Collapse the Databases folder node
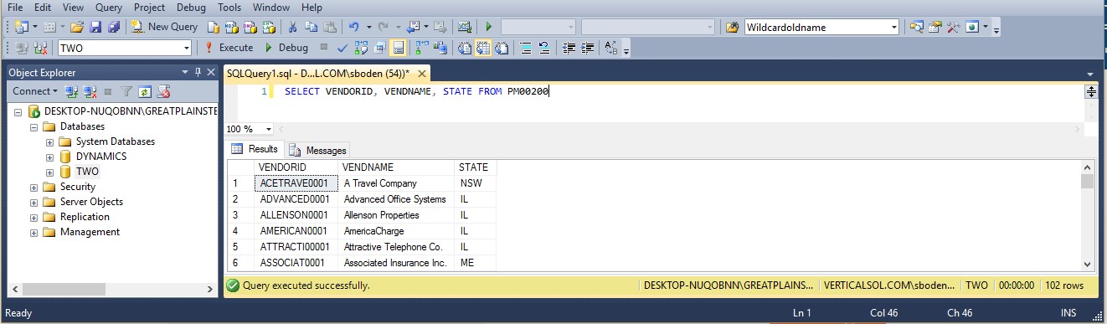The height and width of the screenshot is (324, 1107). 33,126
